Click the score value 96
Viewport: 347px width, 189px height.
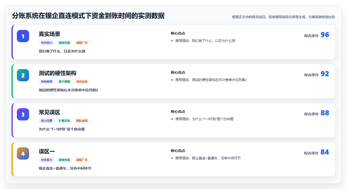point(325,35)
